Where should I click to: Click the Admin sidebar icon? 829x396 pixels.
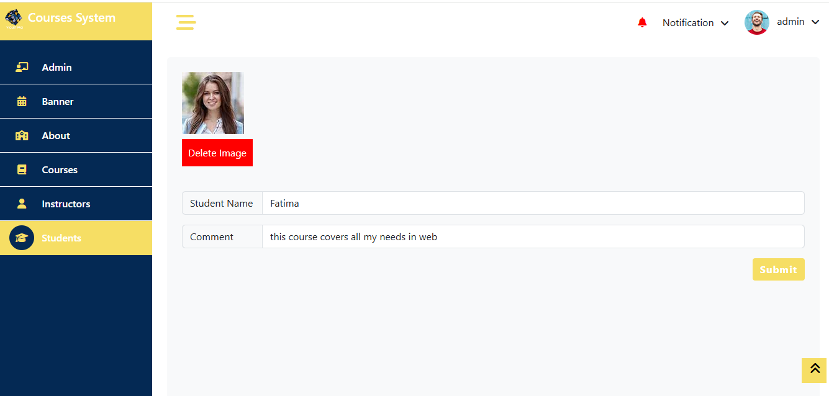(x=22, y=67)
